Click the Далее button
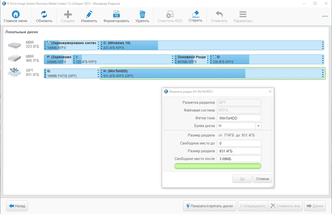 tap(315, 206)
